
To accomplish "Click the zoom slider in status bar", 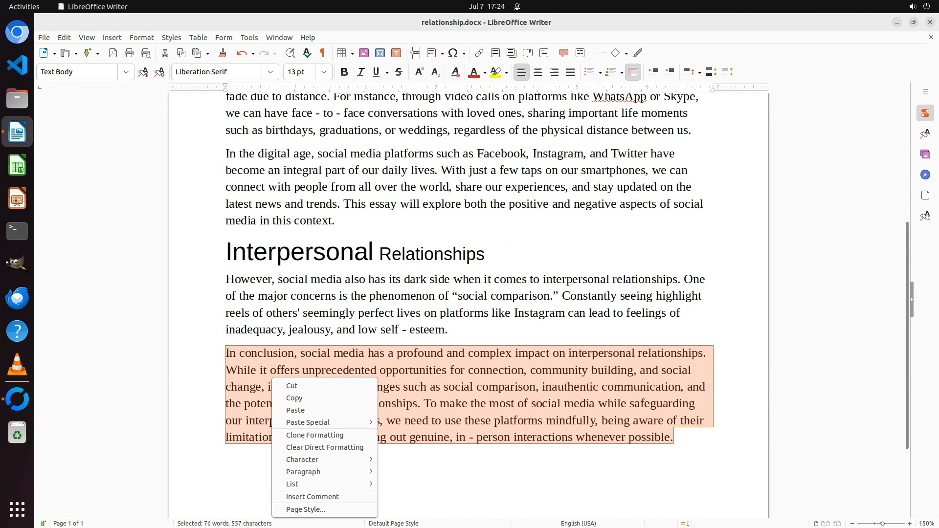I will point(882,524).
